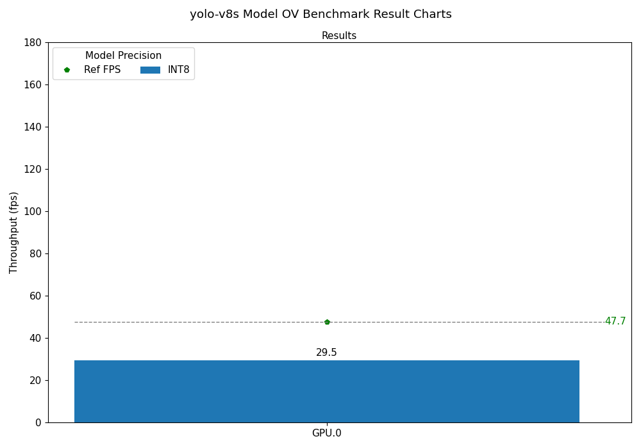The height and width of the screenshot is (448, 641).
Task: Click the Model Precision legend title
Action: 123,56
